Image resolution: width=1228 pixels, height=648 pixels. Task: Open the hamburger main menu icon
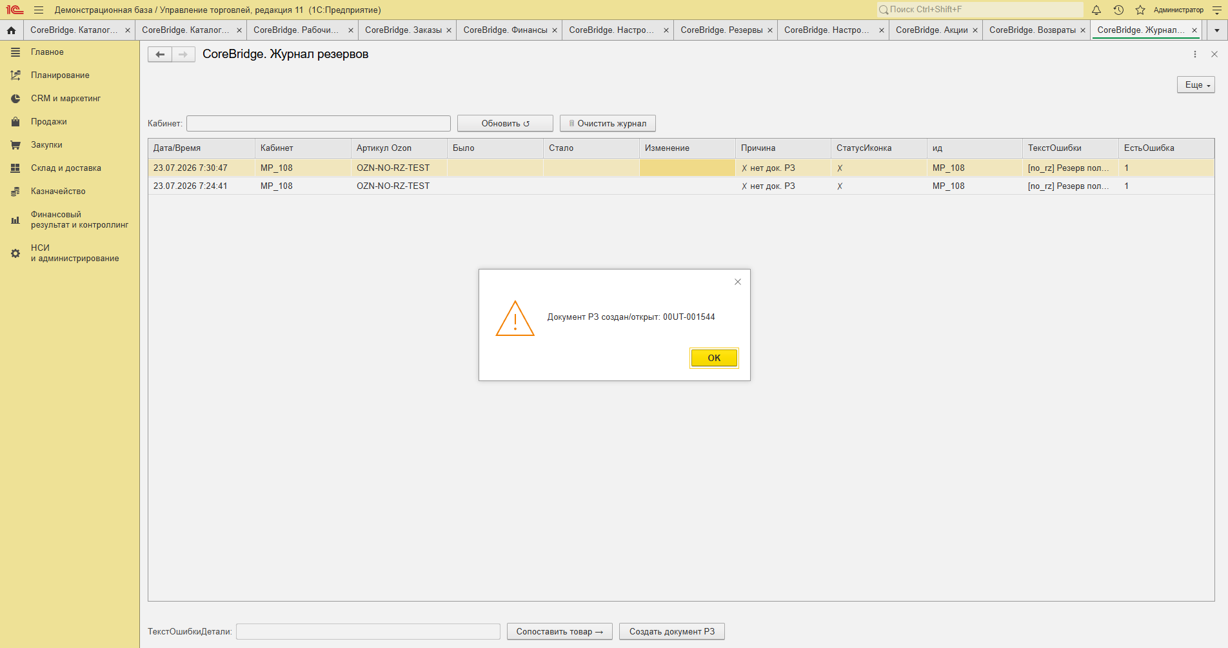click(39, 10)
